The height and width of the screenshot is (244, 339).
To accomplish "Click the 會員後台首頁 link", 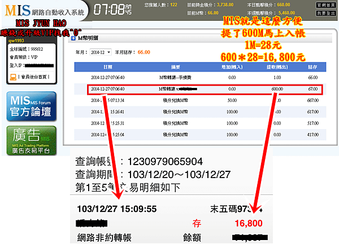I will click(34, 77).
